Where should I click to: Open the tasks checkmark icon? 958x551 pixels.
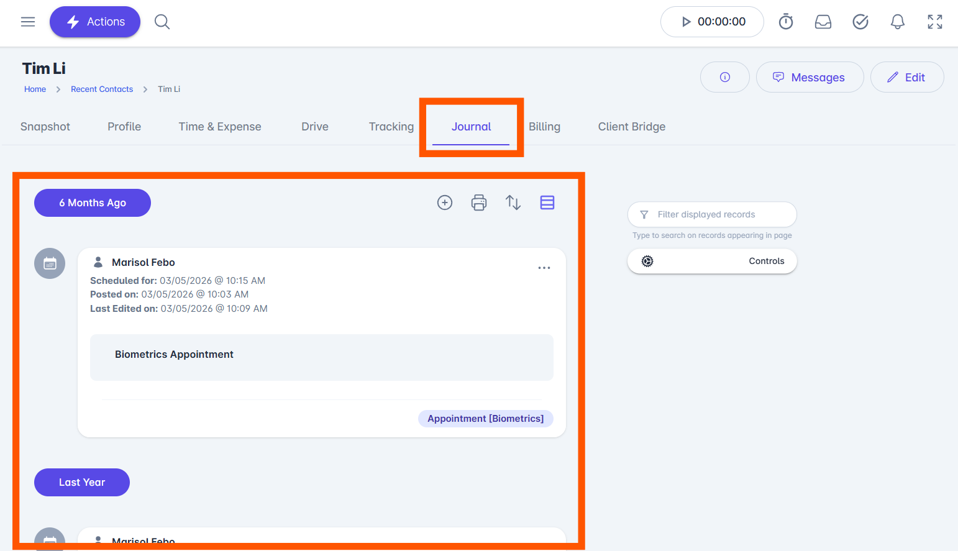click(860, 22)
